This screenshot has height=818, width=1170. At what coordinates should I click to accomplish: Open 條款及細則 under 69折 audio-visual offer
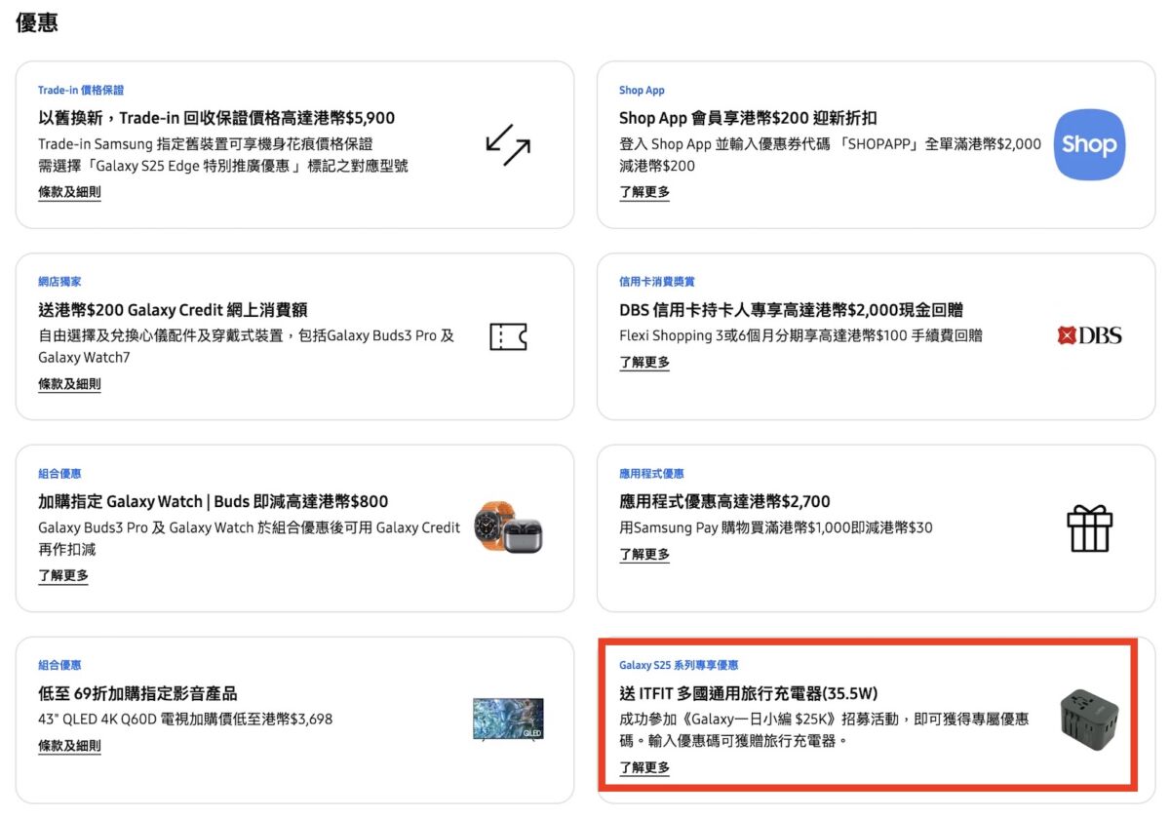pyautogui.click(x=69, y=746)
